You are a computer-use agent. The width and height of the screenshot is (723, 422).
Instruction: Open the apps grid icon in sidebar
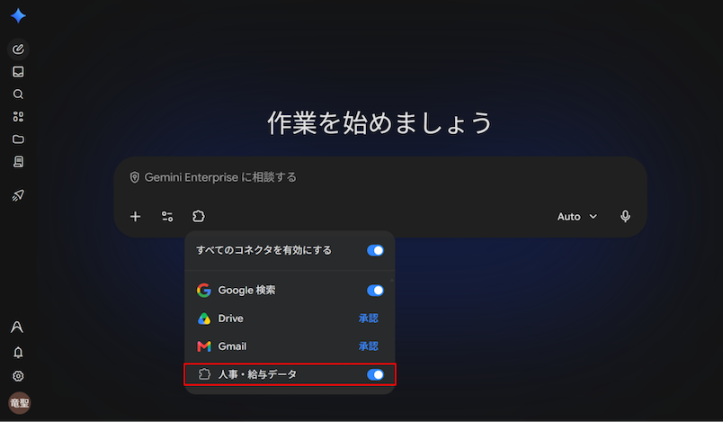[18, 117]
